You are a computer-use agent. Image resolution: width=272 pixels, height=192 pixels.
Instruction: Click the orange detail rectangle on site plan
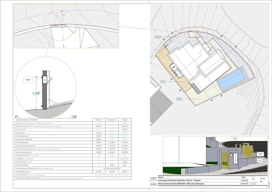pos(194,33)
